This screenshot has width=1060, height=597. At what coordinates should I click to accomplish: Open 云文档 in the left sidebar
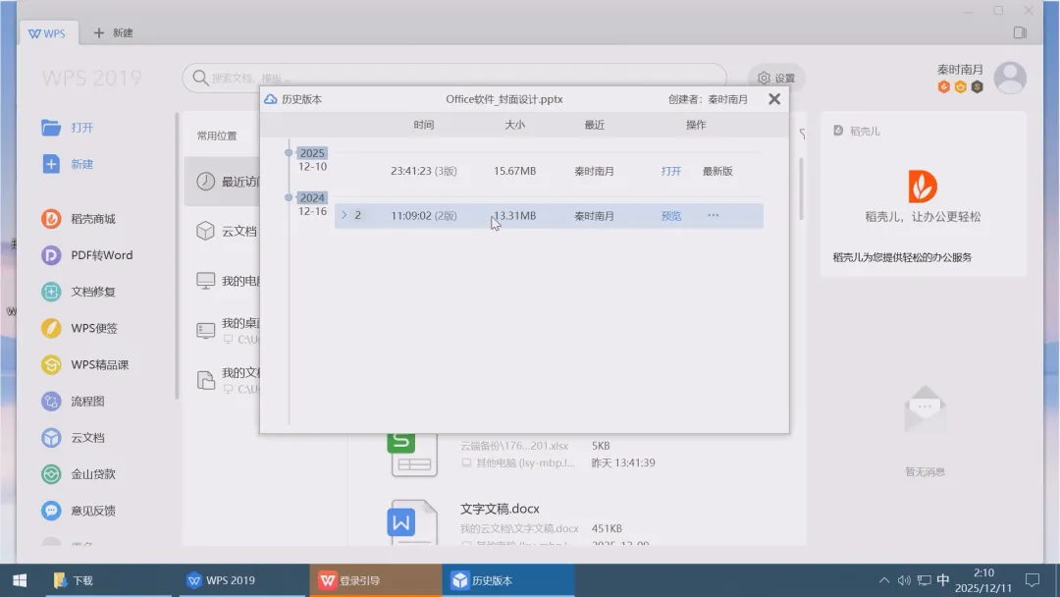[73, 437]
